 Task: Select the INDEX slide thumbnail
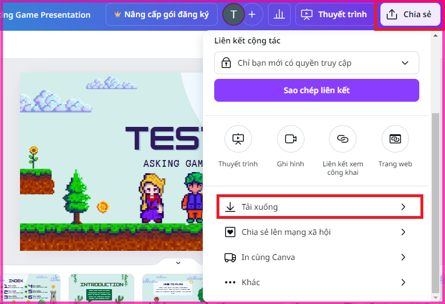coord(30,288)
